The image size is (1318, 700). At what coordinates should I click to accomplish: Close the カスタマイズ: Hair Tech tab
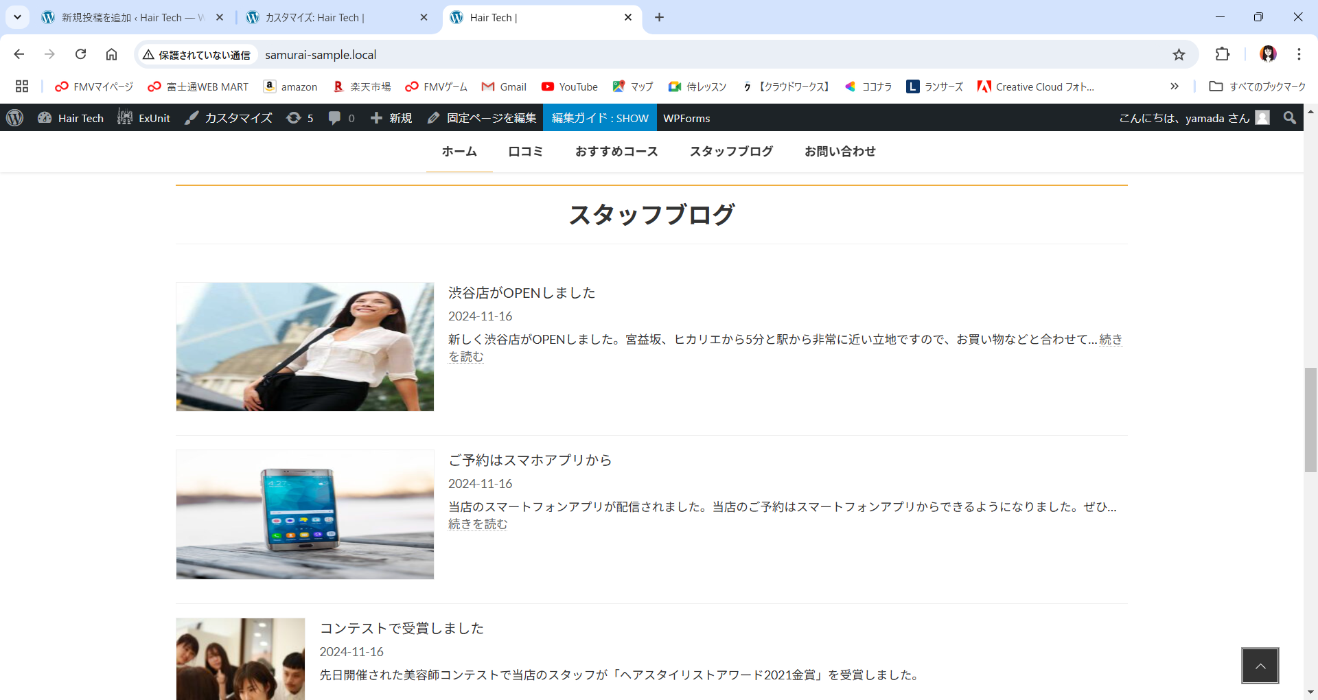(x=424, y=17)
